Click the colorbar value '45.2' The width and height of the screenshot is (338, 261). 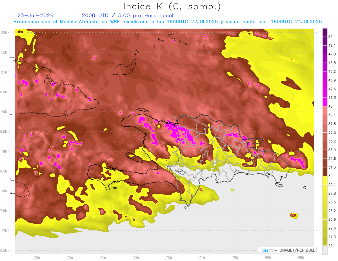point(332,72)
